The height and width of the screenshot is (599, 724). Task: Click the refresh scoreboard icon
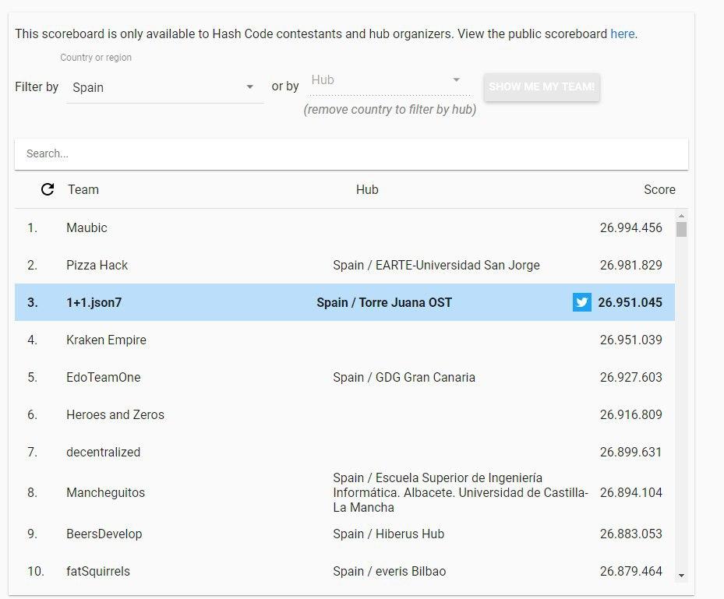point(48,189)
